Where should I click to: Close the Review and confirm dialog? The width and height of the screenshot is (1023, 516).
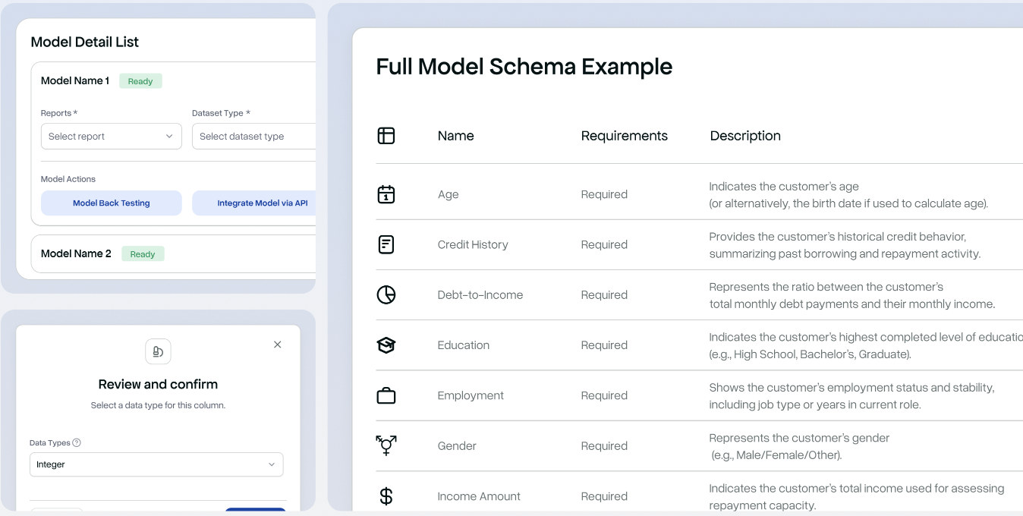point(278,345)
